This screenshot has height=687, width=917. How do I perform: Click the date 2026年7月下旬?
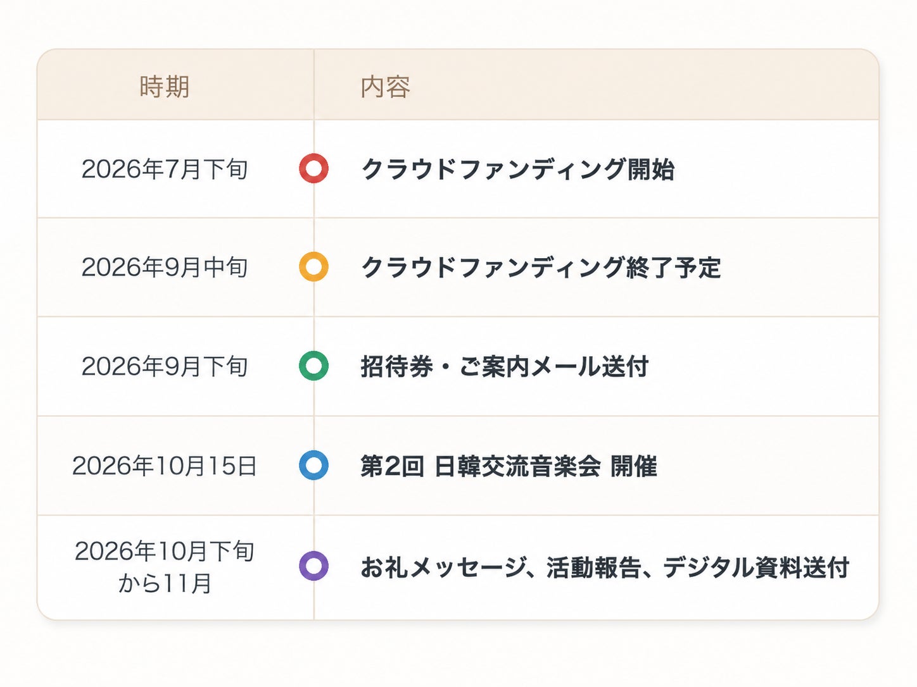pos(165,169)
